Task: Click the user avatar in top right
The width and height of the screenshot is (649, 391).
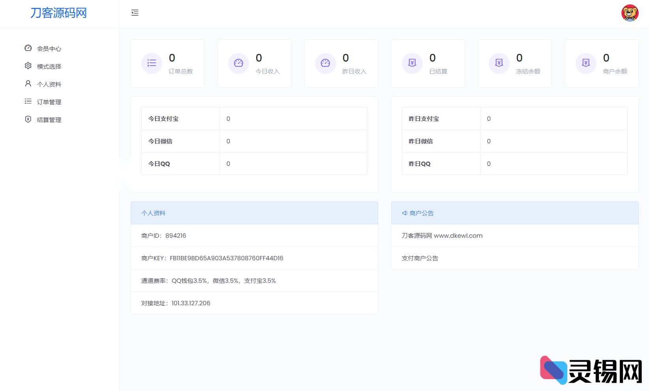Action: tap(630, 13)
